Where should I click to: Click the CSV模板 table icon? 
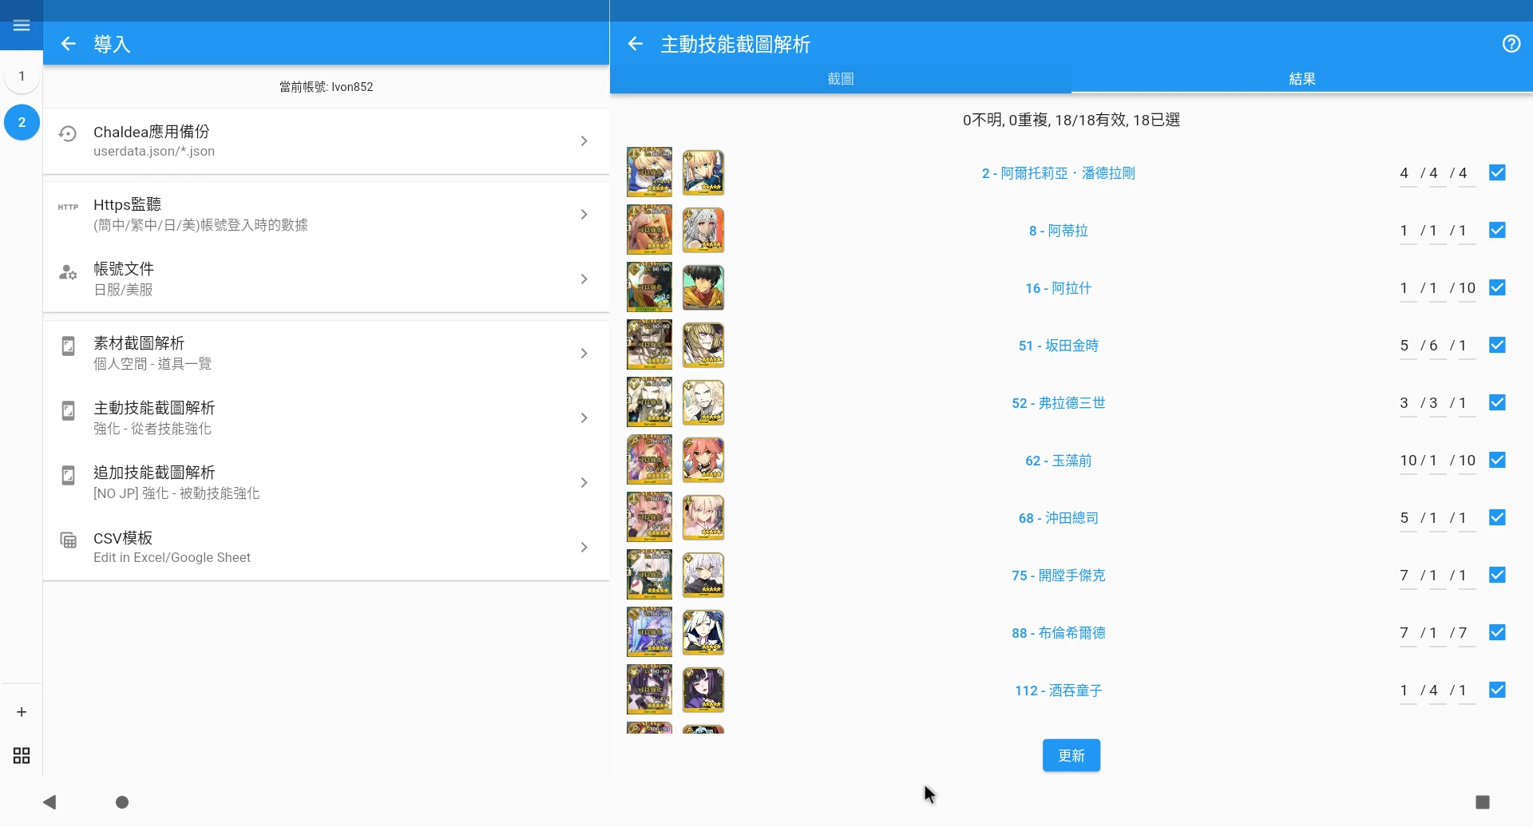(x=68, y=540)
